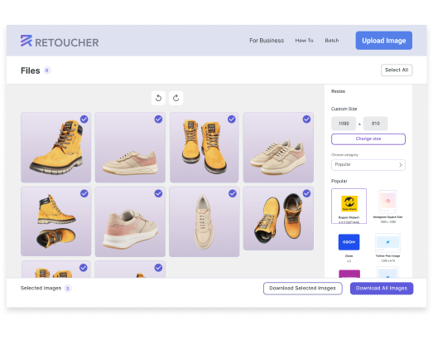Open the Batch menu item
This screenshot has width=433, height=340.
coord(332,41)
